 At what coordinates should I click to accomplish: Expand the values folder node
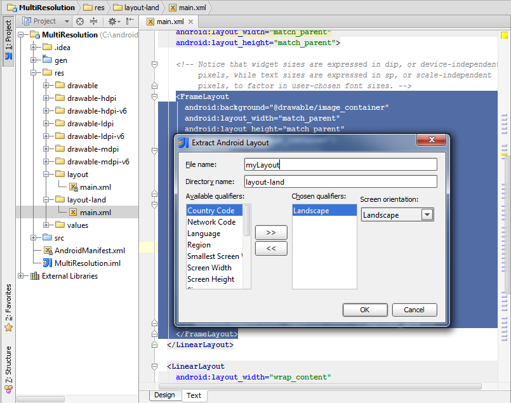(x=46, y=225)
